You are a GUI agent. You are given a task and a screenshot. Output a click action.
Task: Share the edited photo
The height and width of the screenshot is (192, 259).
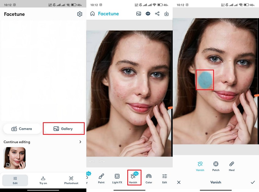pyautogui.click(x=157, y=13)
